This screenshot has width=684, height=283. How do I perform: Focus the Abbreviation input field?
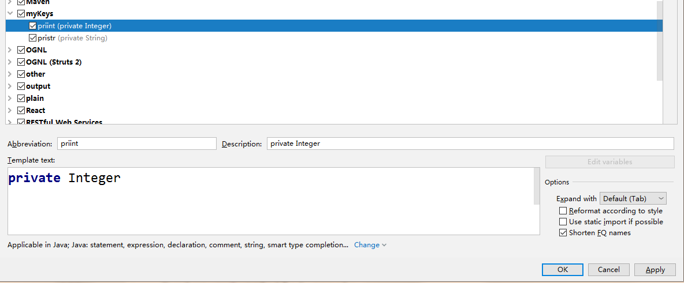[x=136, y=144]
